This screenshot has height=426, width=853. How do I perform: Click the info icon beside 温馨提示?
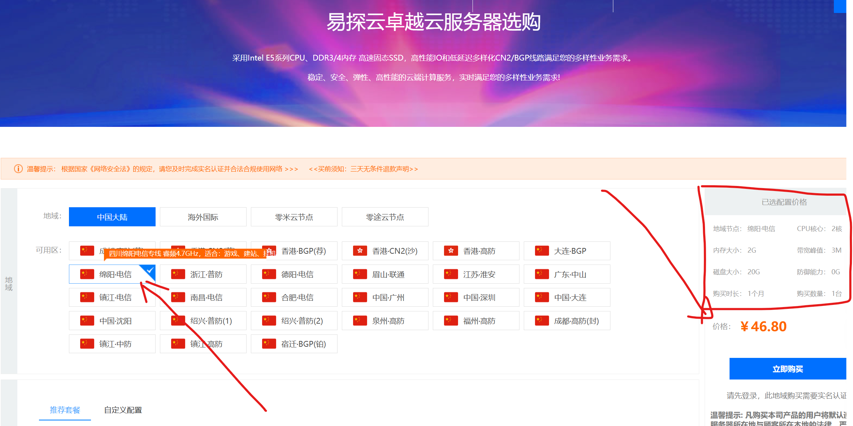coord(18,169)
